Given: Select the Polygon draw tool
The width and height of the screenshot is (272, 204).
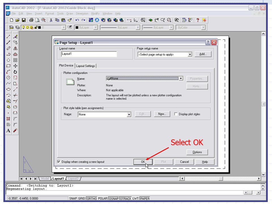Looking at the screenshot, I should [8, 60].
